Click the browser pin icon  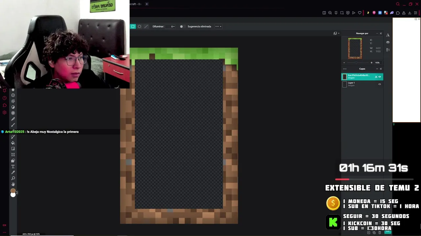tap(336, 13)
